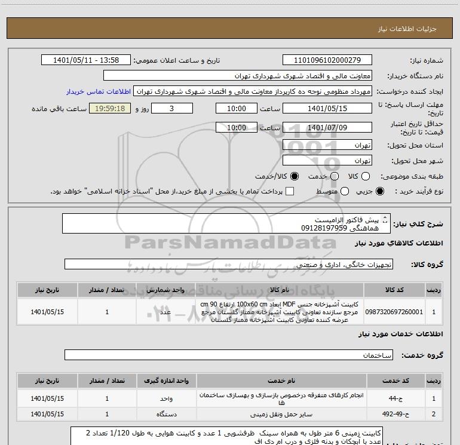Click the واحد اندازه گیری column header
This screenshot has height=445, width=460.
166,380
